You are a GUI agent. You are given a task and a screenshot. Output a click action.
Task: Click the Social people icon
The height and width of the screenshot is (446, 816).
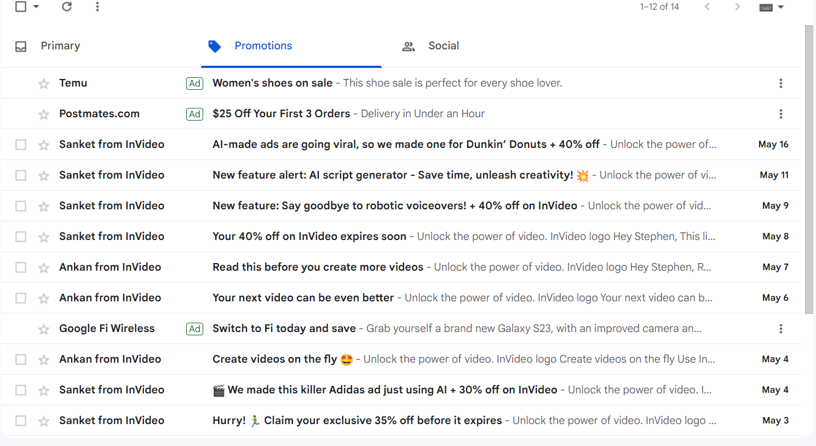click(409, 47)
